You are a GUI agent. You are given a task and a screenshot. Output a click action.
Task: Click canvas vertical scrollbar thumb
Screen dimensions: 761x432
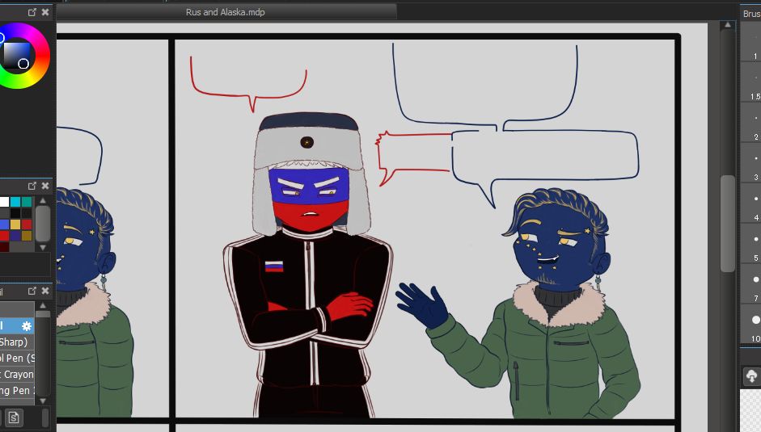(728, 224)
